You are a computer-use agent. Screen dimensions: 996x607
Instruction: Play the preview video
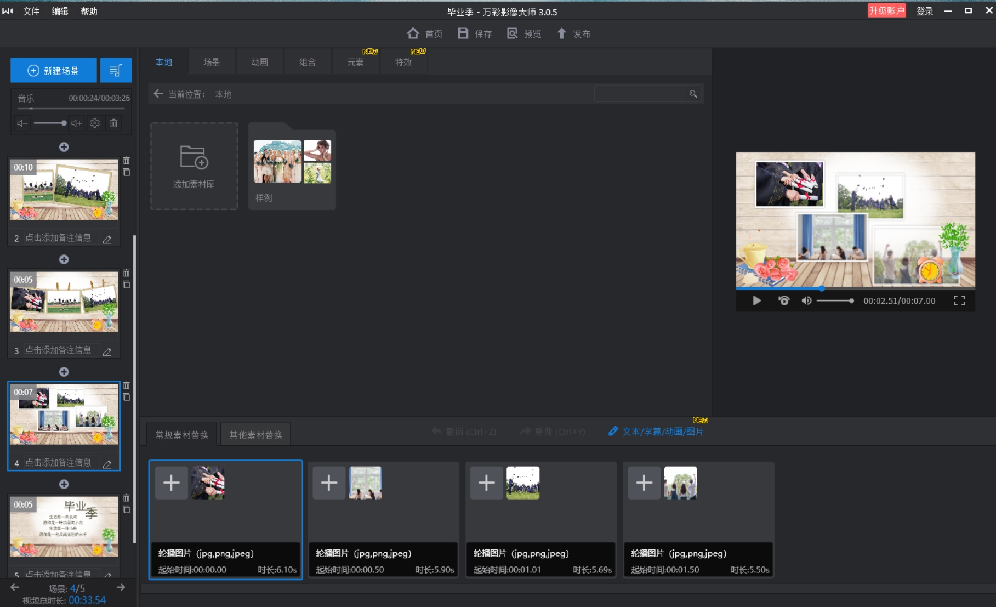(756, 300)
